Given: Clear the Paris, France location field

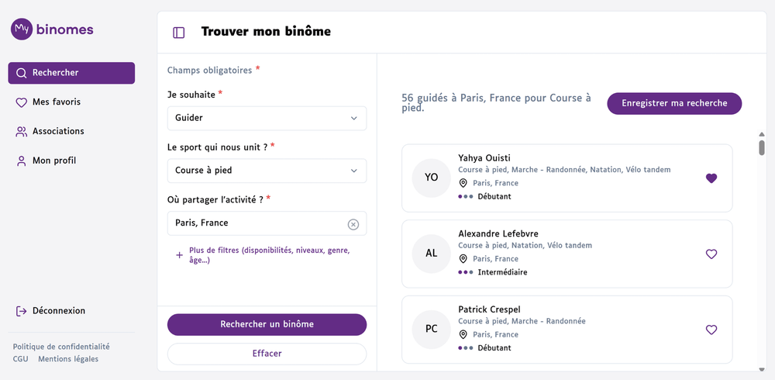Looking at the screenshot, I should [x=353, y=224].
